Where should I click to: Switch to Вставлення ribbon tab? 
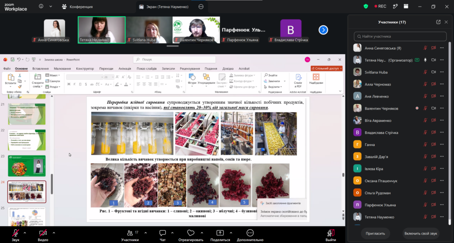coord(40,69)
